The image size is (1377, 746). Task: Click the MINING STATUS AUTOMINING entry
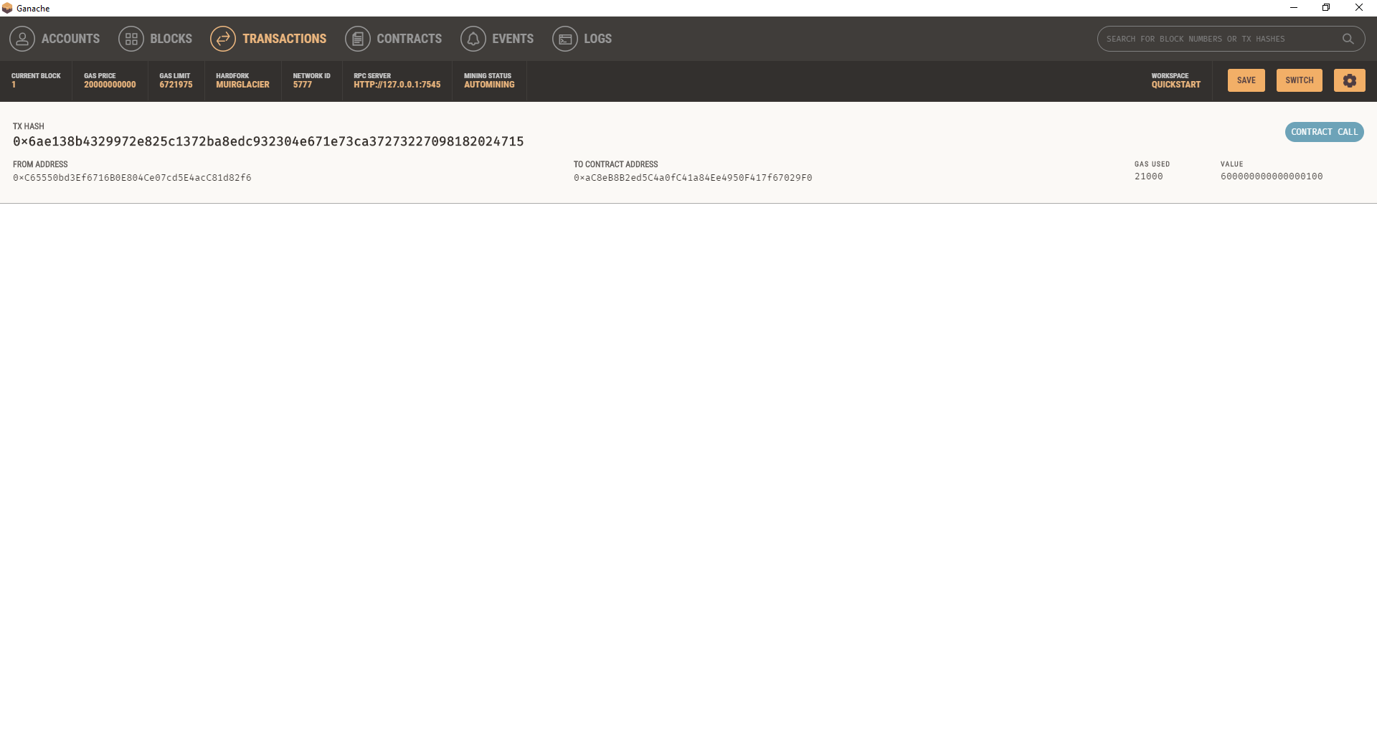pos(489,80)
